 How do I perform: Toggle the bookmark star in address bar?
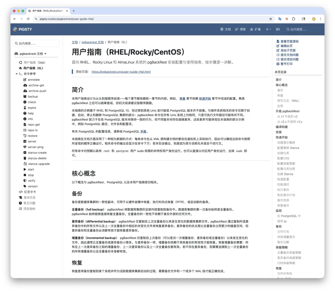coord(270,19)
